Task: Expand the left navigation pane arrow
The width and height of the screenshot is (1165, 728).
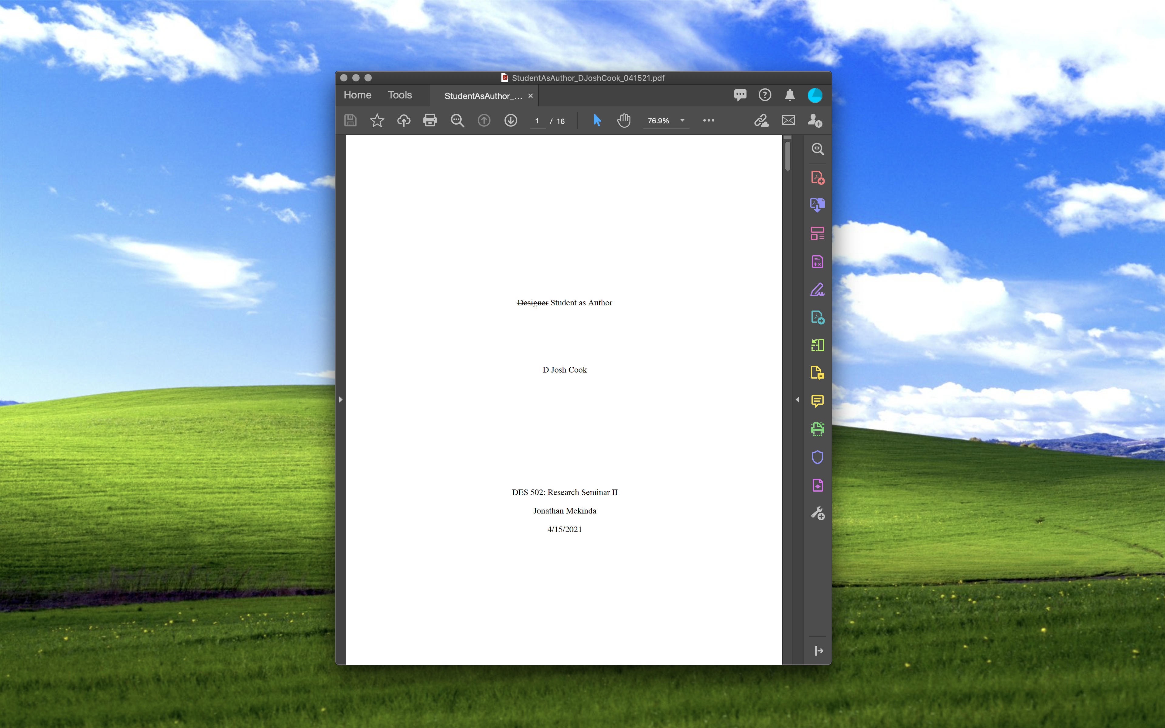Action: coord(340,400)
